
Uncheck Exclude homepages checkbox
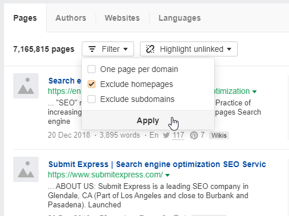[x=92, y=84]
